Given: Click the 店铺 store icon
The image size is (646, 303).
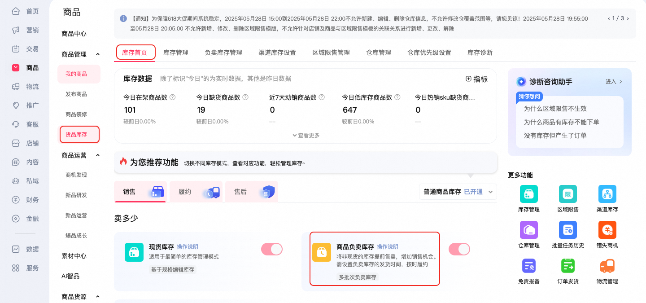Looking at the screenshot, I should [x=16, y=143].
